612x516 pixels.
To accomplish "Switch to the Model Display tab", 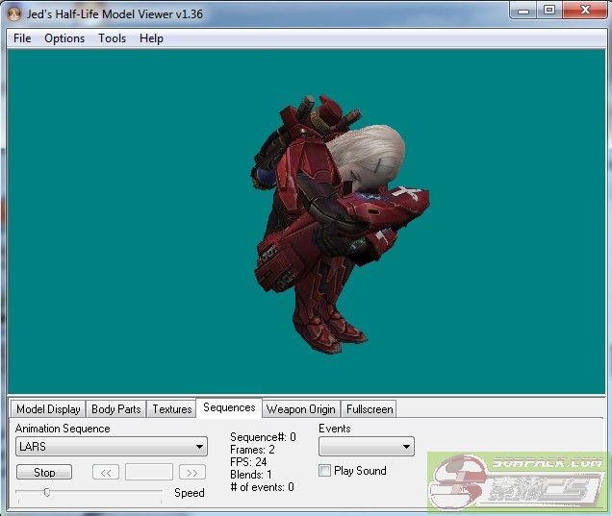I will 48,409.
